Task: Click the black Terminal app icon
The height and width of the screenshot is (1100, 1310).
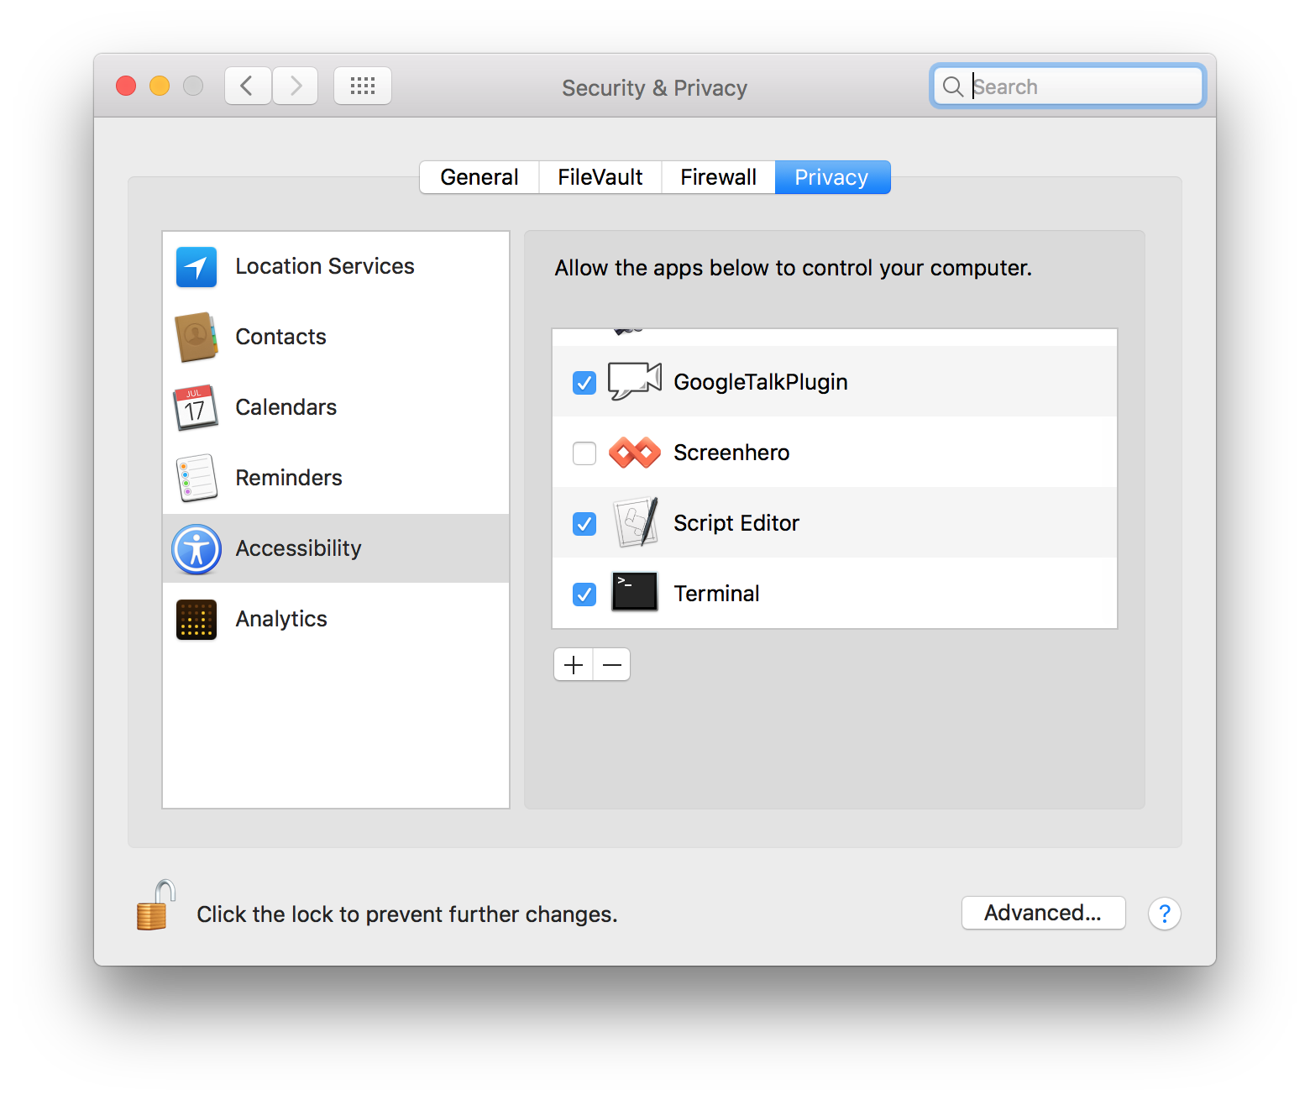Action: tap(635, 592)
